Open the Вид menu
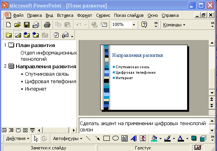 (x=50, y=15)
